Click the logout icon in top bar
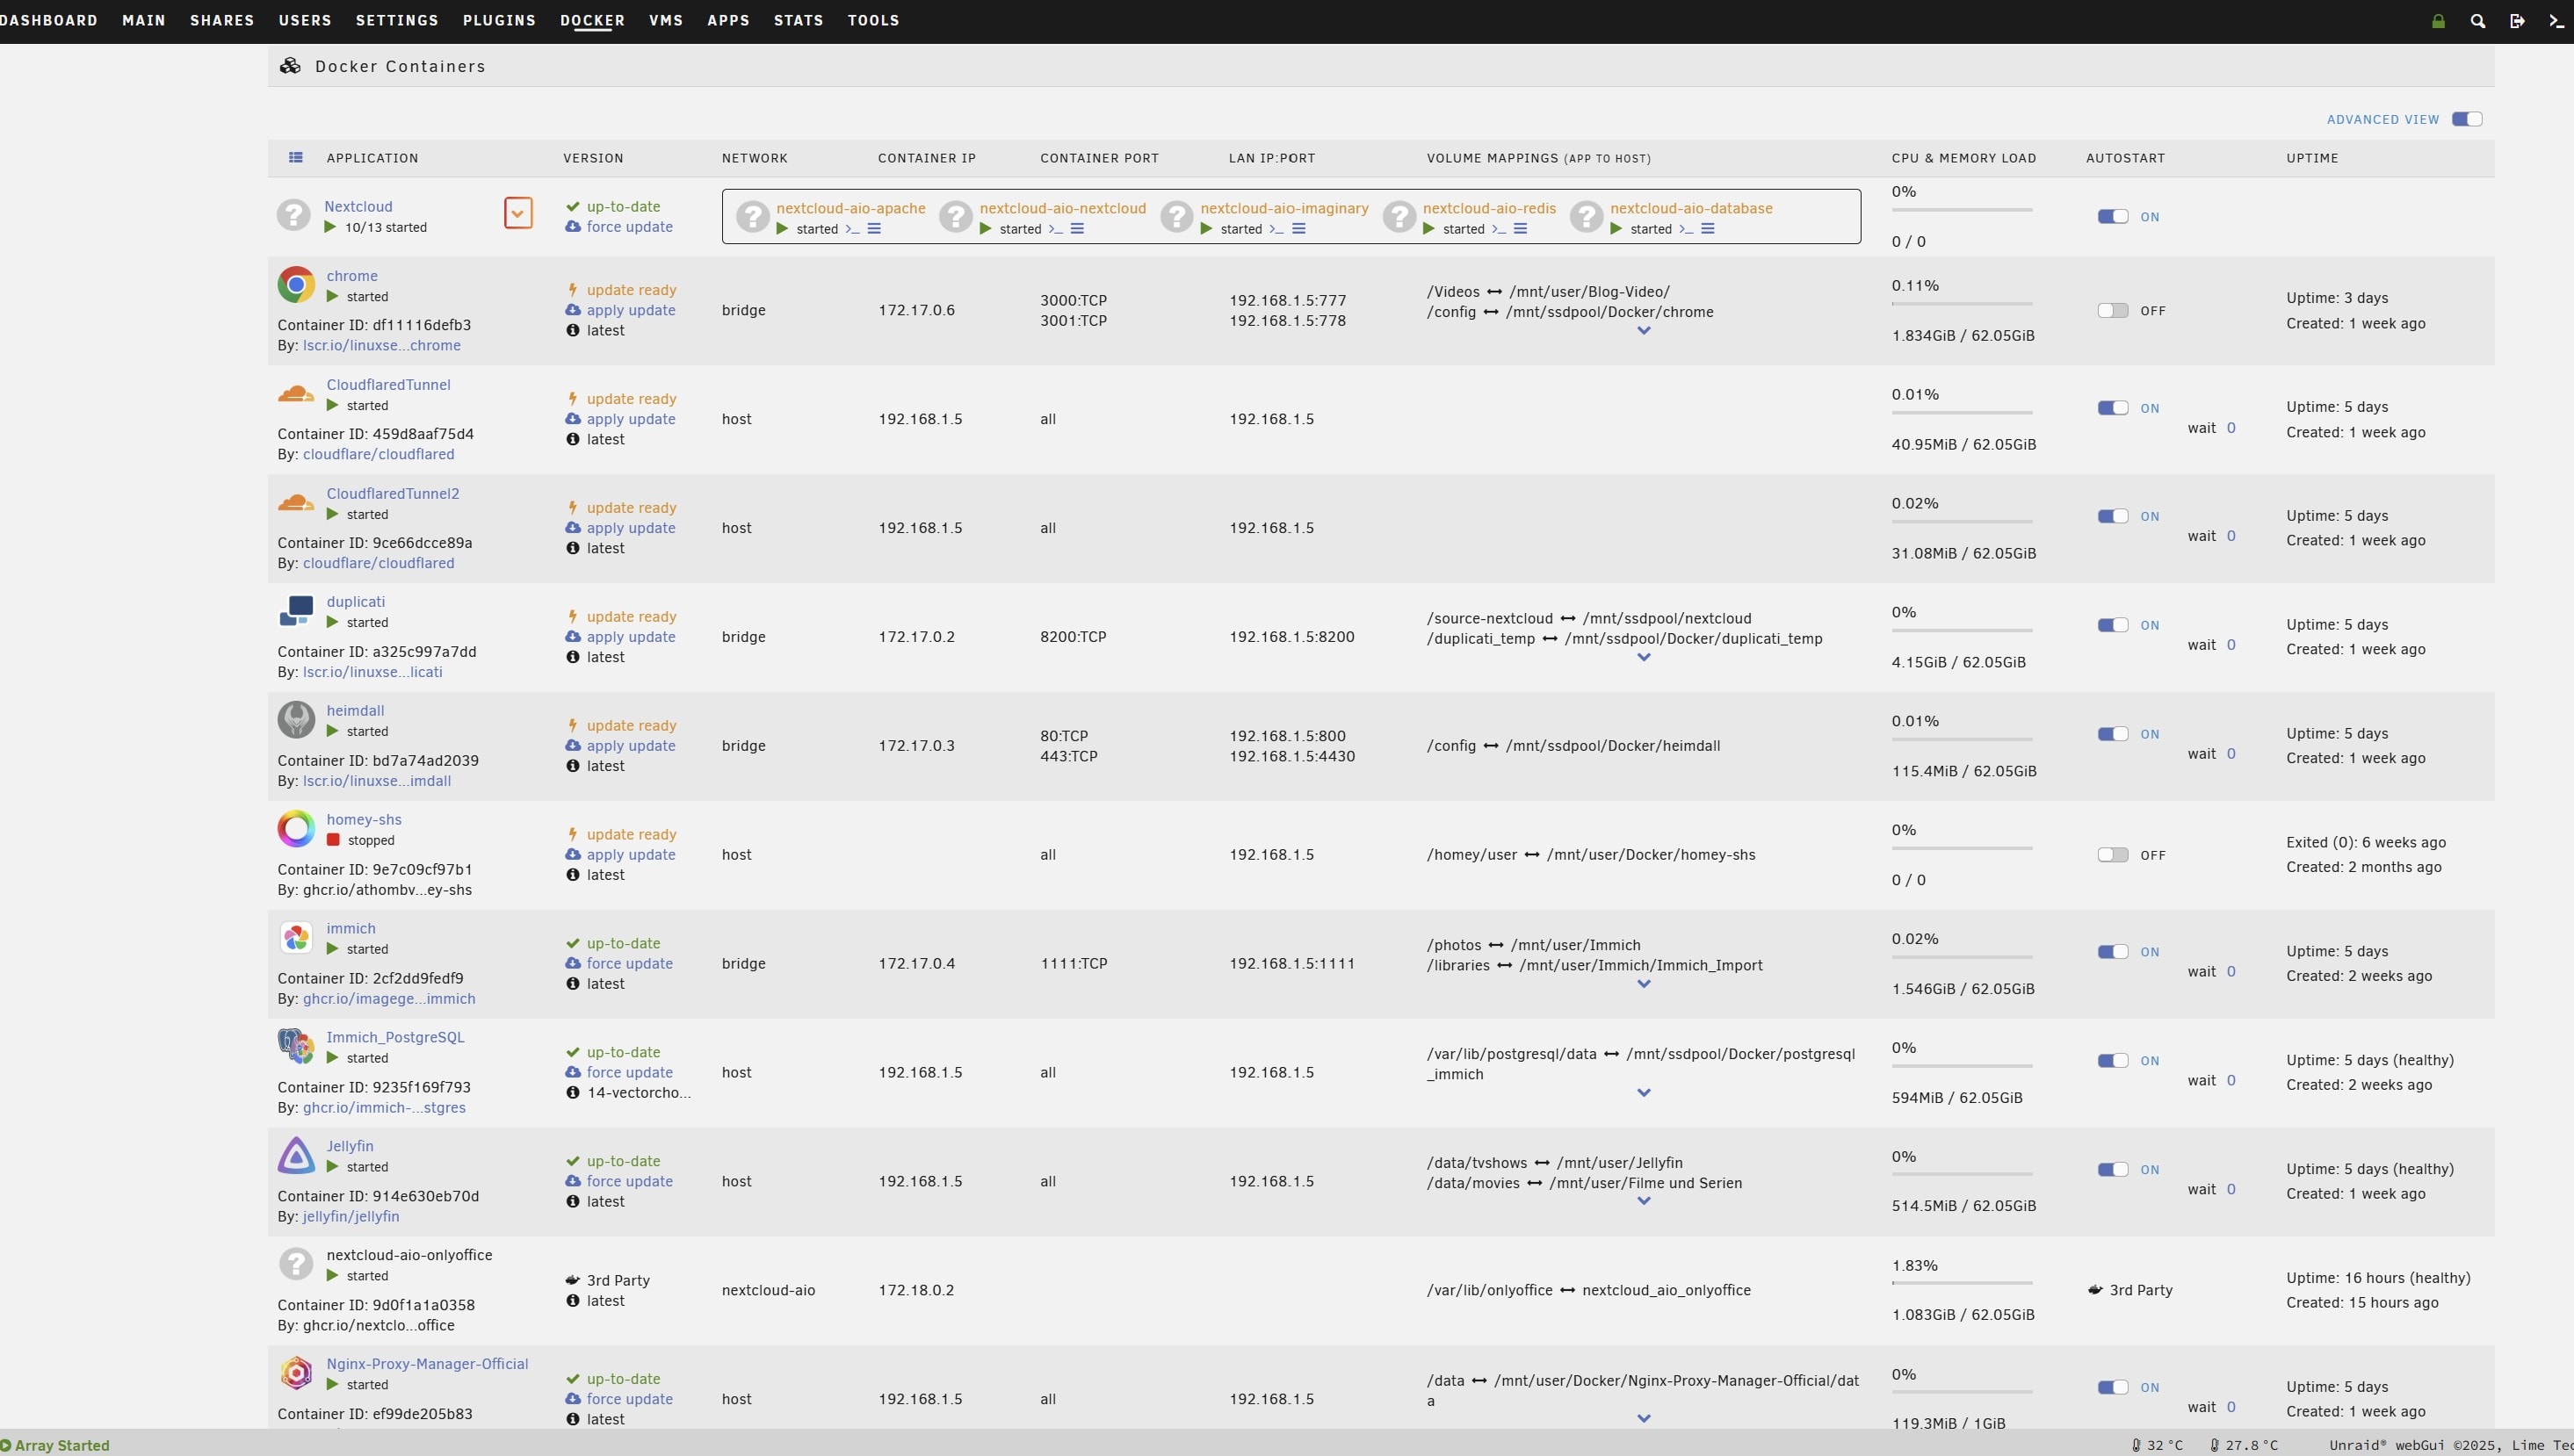Viewport: 2574px width, 1456px height. 2517,21
